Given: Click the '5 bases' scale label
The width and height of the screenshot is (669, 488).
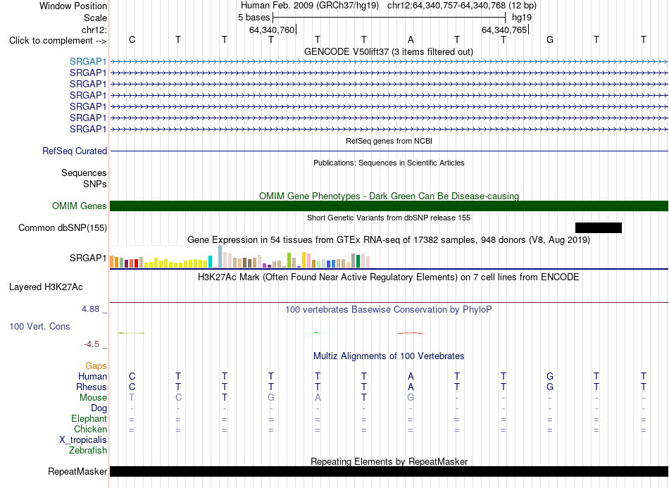Looking at the screenshot, I should 254,18.
